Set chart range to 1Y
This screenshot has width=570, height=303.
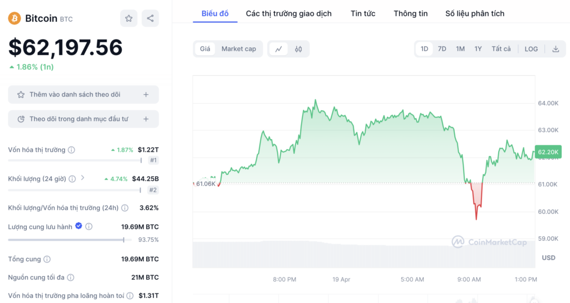478,49
